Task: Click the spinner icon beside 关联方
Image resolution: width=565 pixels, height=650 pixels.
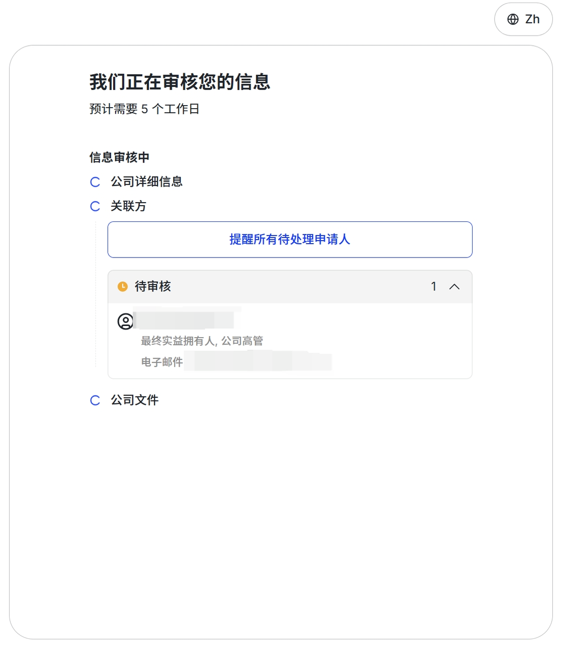Action: [95, 206]
